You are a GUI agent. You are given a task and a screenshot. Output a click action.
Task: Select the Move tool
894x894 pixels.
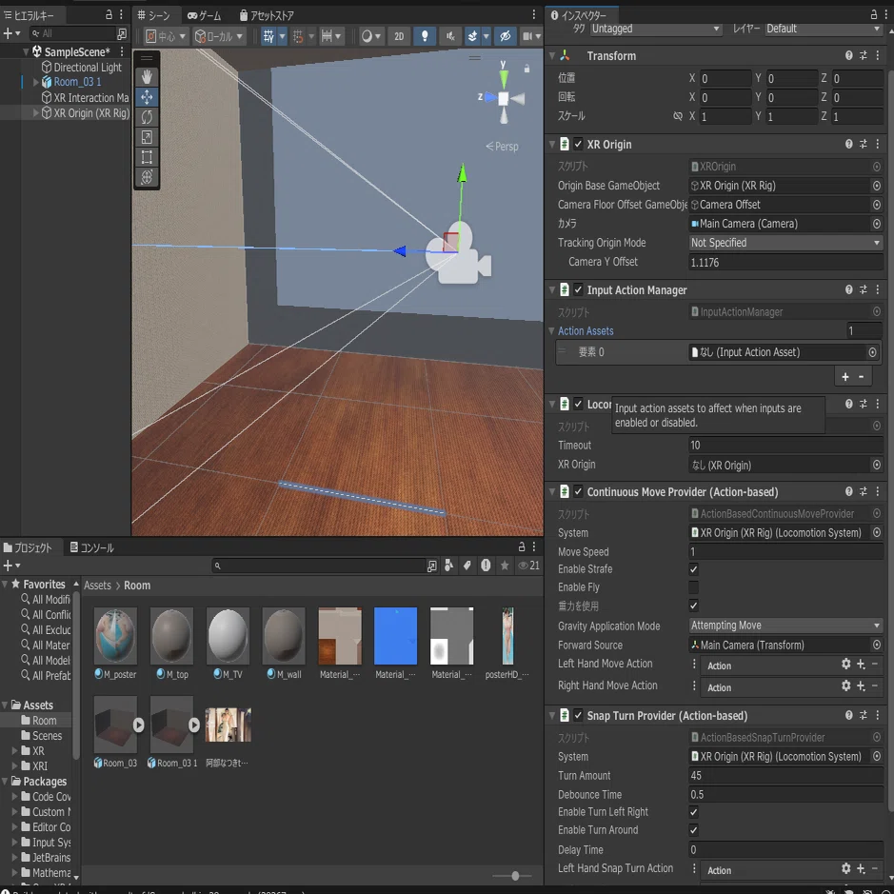click(x=147, y=97)
